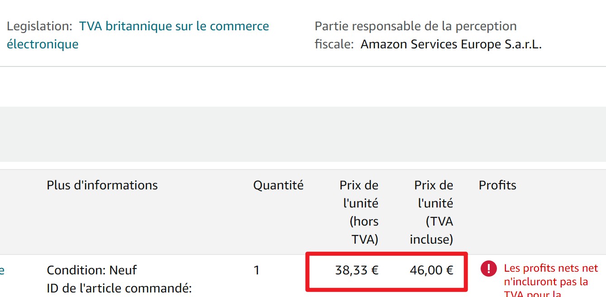The image size is (606, 297).
Task: Select the red profits warning message text
Action: tap(549, 279)
